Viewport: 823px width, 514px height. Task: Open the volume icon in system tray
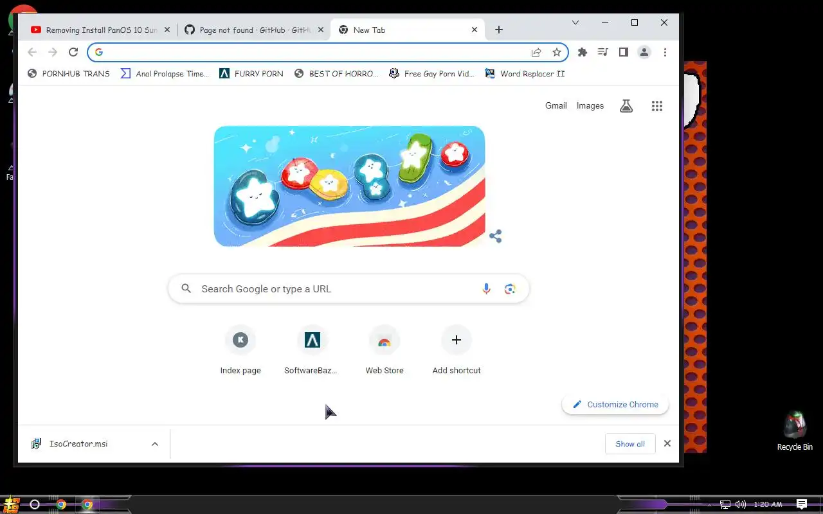tap(741, 504)
